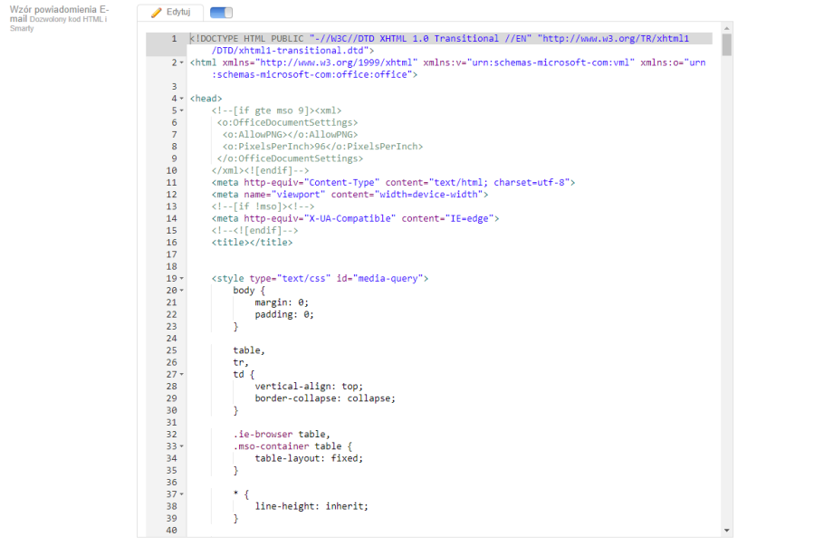Click the 'border-collapse: collapse;' line
The height and width of the screenshot is (546, 833).
(325, 398)
